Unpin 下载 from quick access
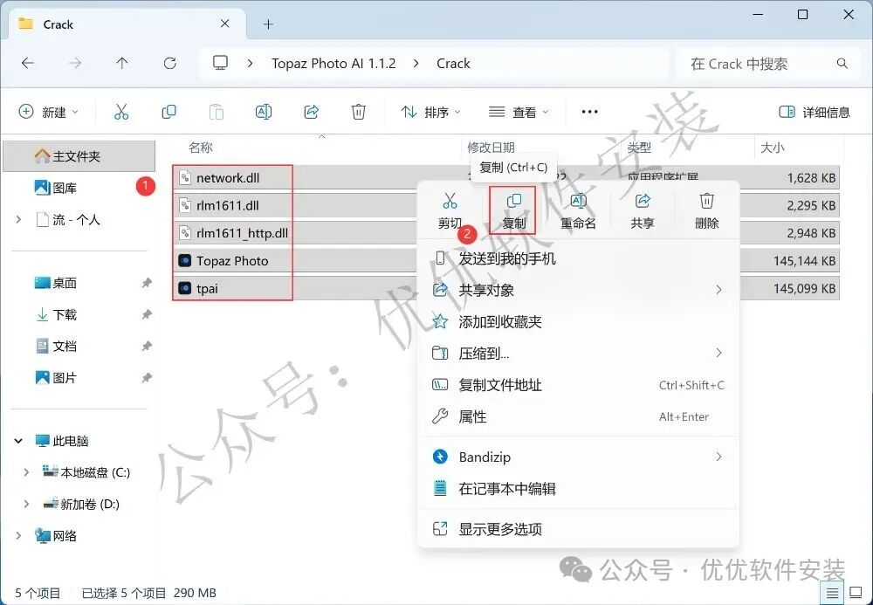873x605 pixels. [147, 314]
